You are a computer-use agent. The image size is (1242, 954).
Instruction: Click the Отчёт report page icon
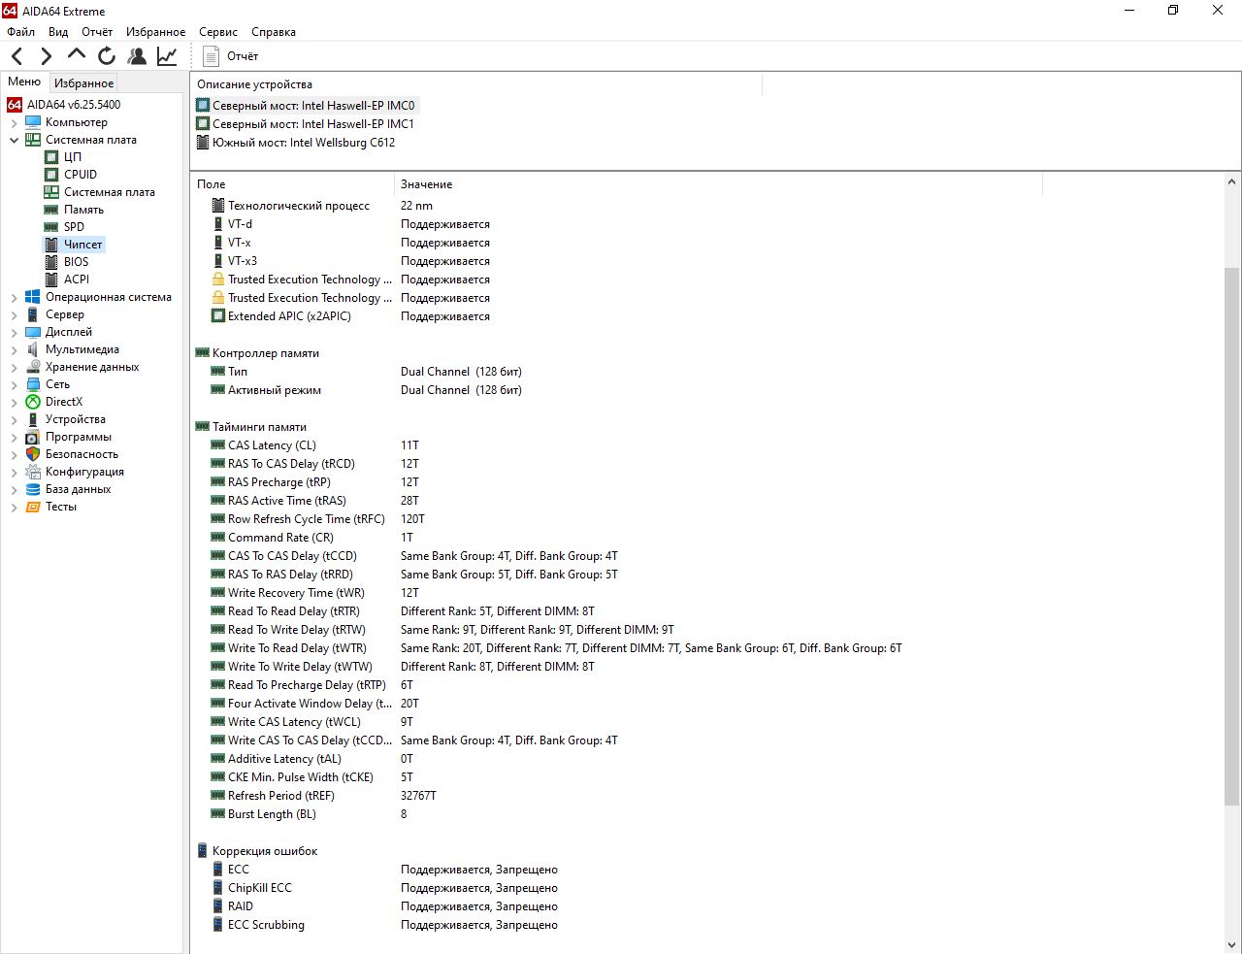211,56
